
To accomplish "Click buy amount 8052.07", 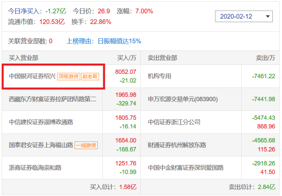I will pos(126,72).
